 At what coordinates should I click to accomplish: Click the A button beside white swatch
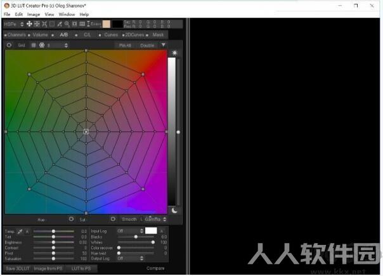(161, 231)
